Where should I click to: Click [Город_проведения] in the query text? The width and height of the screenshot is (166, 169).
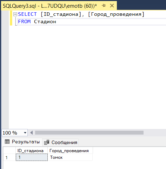pos(116,14)
